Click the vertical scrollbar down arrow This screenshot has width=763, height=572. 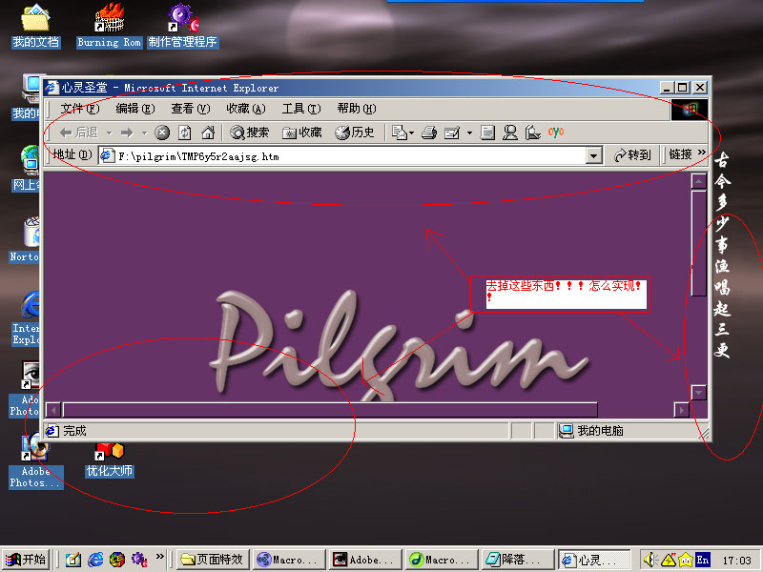tap(698, 392)
